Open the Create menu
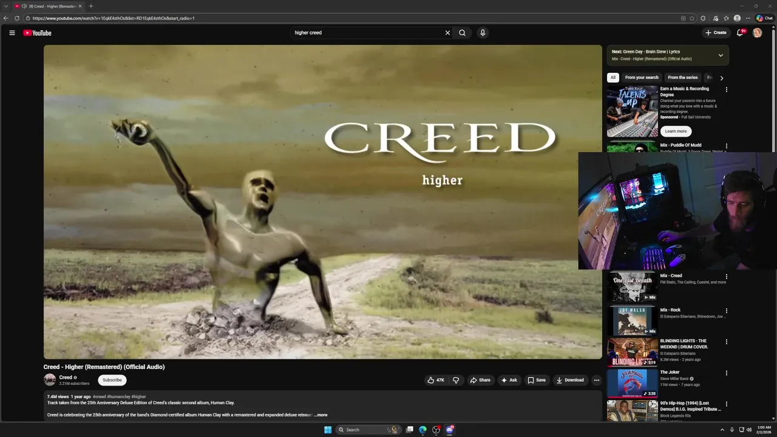This screenshot has height=437, width=777. [716, 33]
